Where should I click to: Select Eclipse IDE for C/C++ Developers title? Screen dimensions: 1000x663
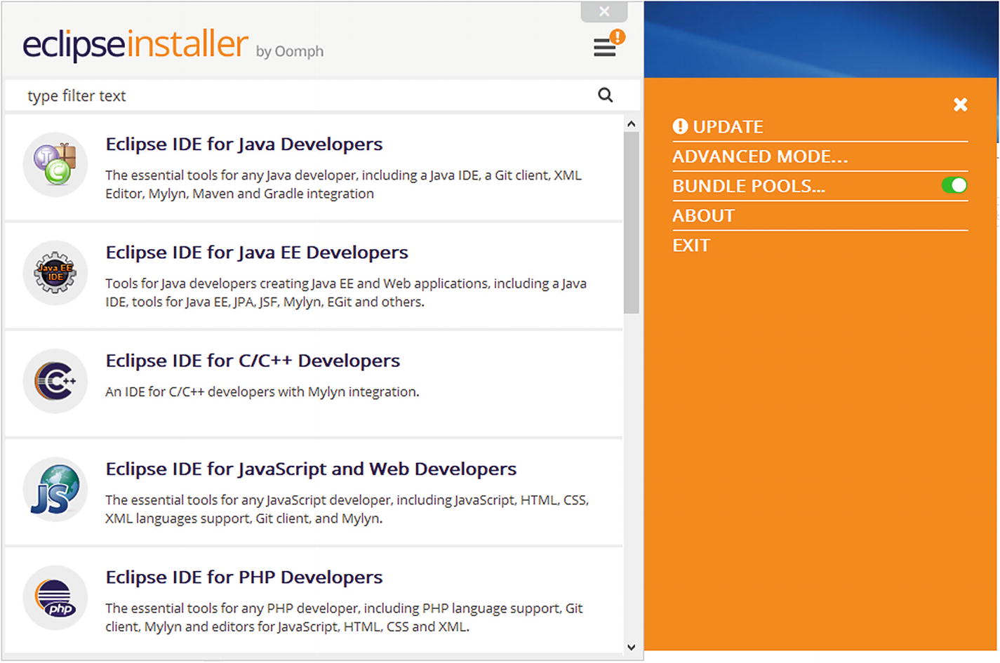pyautogui.click(x=253, y=361)
